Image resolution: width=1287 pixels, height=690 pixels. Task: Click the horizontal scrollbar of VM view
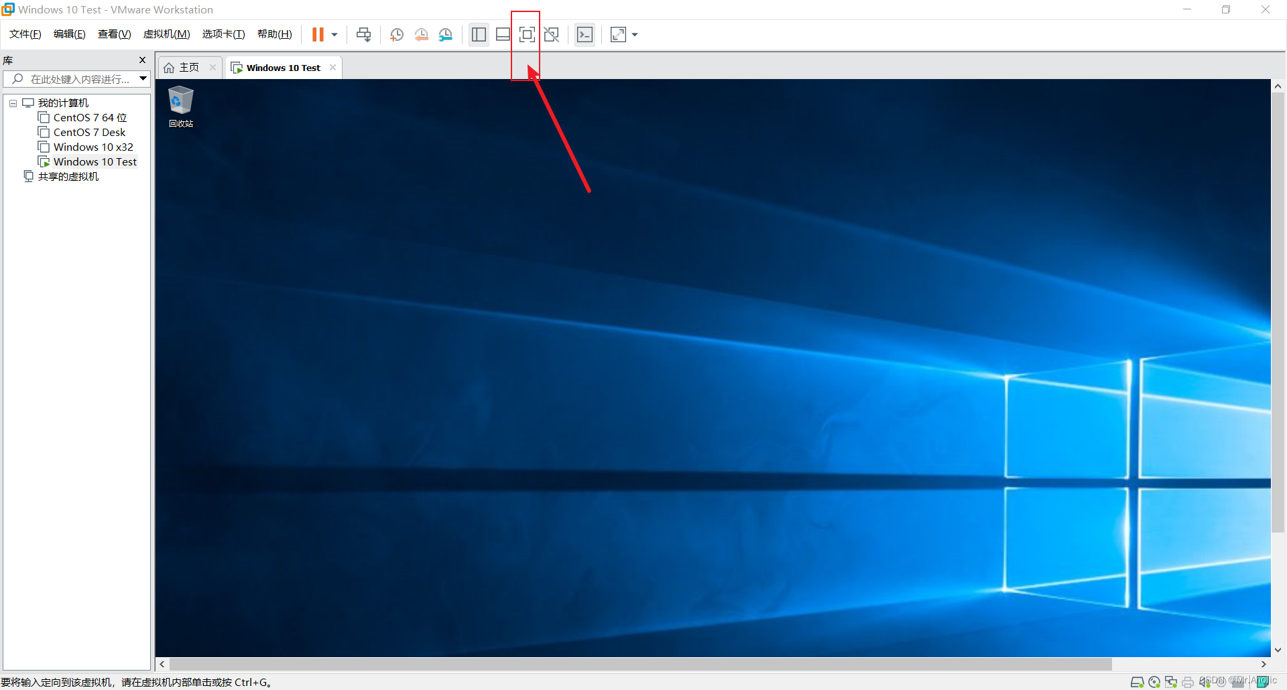click(640, 664)
